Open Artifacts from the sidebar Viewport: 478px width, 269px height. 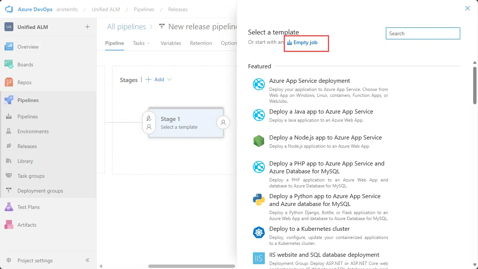click(x=27, y=225)
